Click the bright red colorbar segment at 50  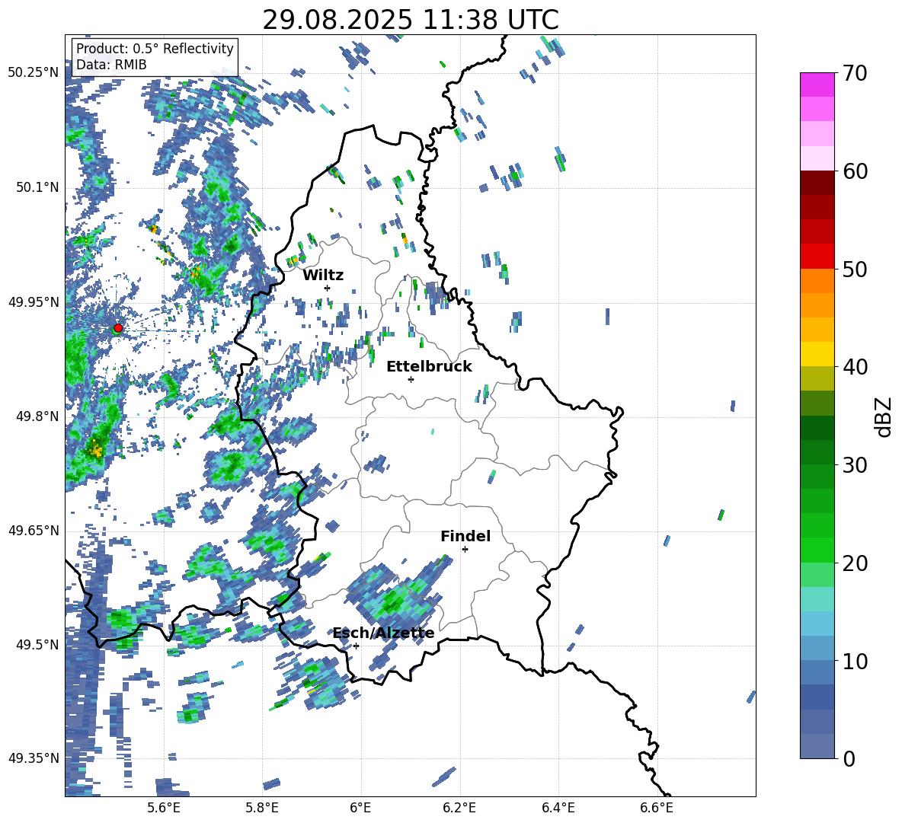817,257
